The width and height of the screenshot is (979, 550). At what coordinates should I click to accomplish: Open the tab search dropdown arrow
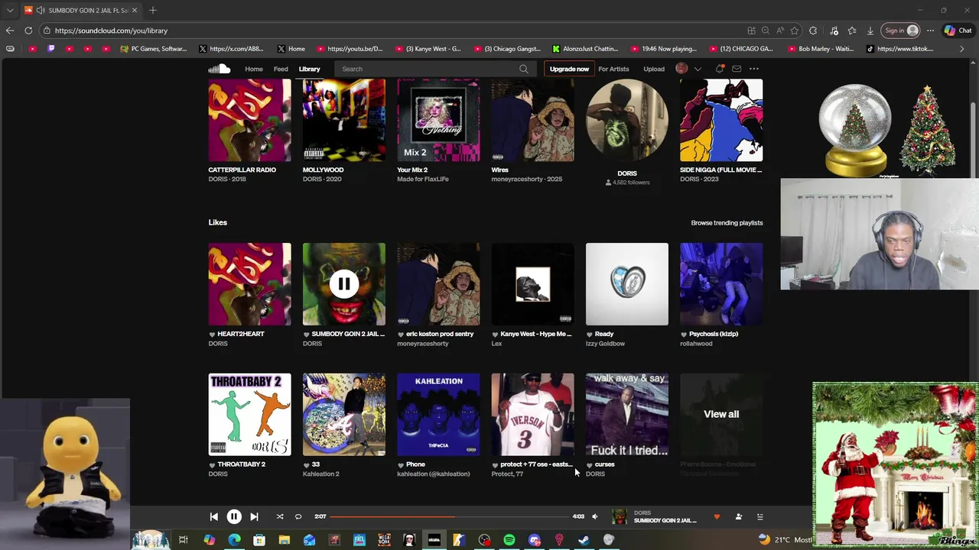[10, 10]
